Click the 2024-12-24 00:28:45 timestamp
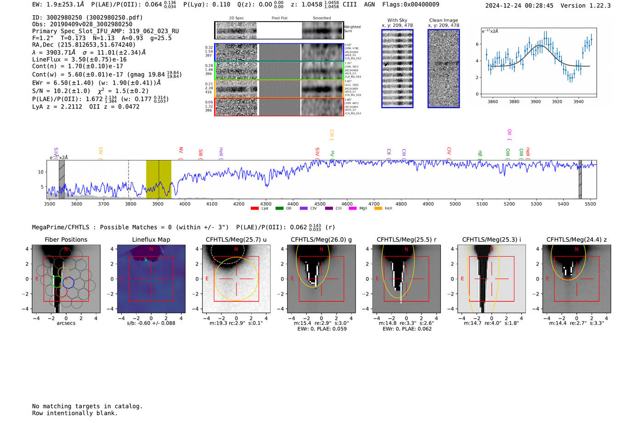 (519, 6)
